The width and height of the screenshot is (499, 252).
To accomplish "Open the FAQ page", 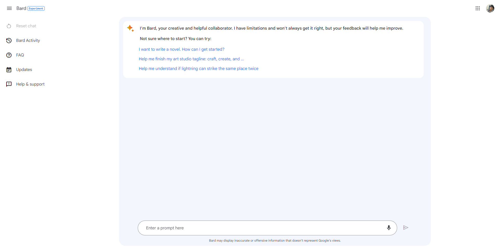I will pyautogui.click(x=20, y=55).
